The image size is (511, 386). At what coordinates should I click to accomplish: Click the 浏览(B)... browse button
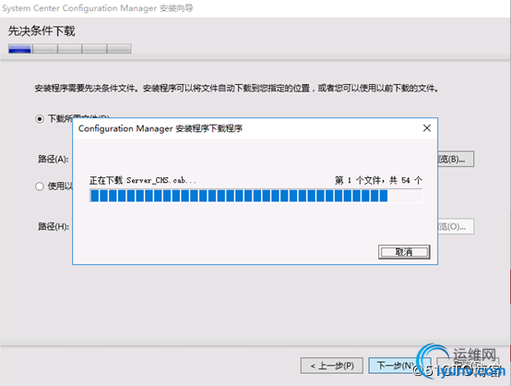pyautogui.click(x=456, y=159)
